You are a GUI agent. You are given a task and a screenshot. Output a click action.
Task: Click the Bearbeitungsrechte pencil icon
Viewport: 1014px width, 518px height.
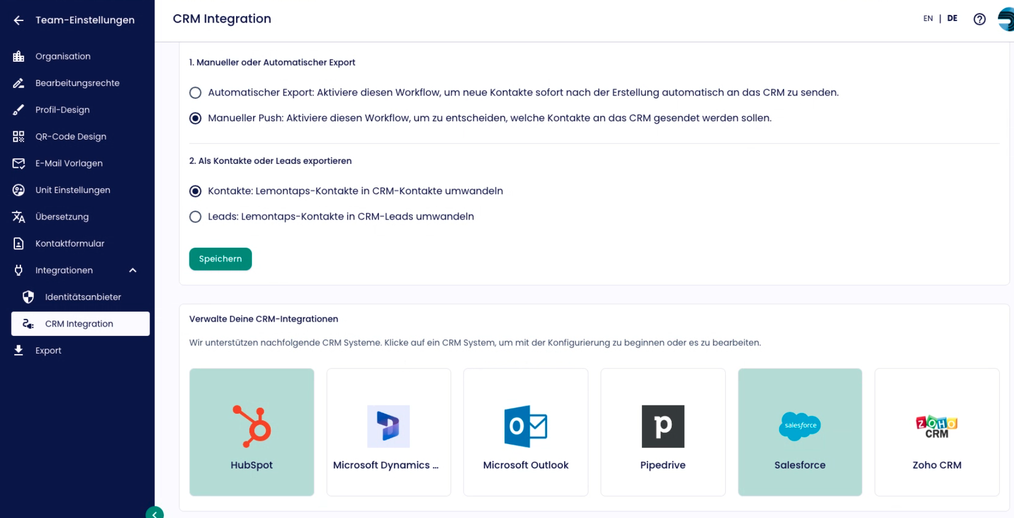19,83
